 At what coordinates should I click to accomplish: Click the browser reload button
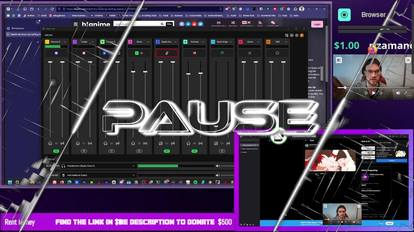coord(52,9)
